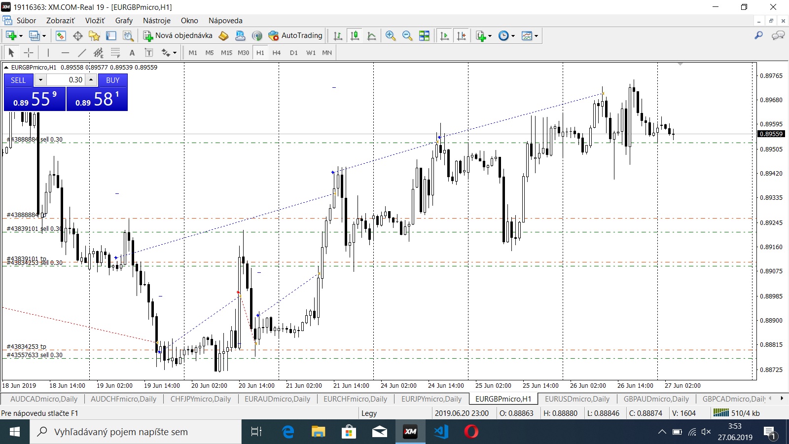Expand the Indicators dropdown arrow
Screen dimensions: 789x444
[490, 36]
